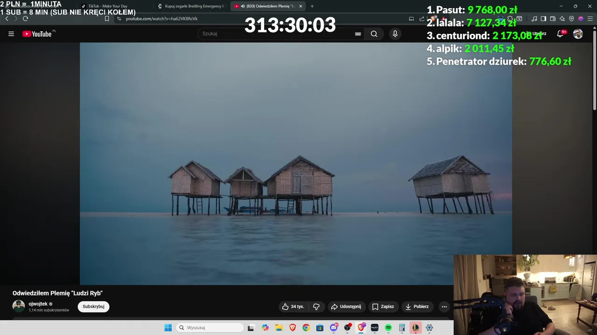This screenshot has width=597, height=335.
Task: Open the YouTube account avatar menu
Action: pos(578,33)
